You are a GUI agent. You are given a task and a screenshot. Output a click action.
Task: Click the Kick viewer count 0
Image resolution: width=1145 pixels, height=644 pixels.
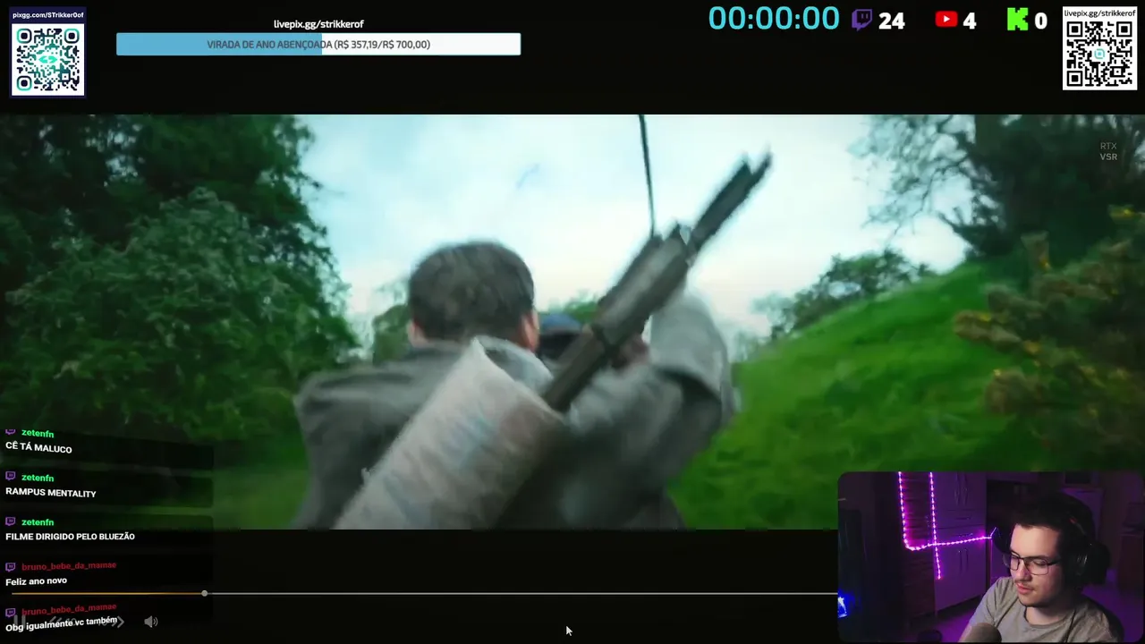click(x=1040, y=21)
